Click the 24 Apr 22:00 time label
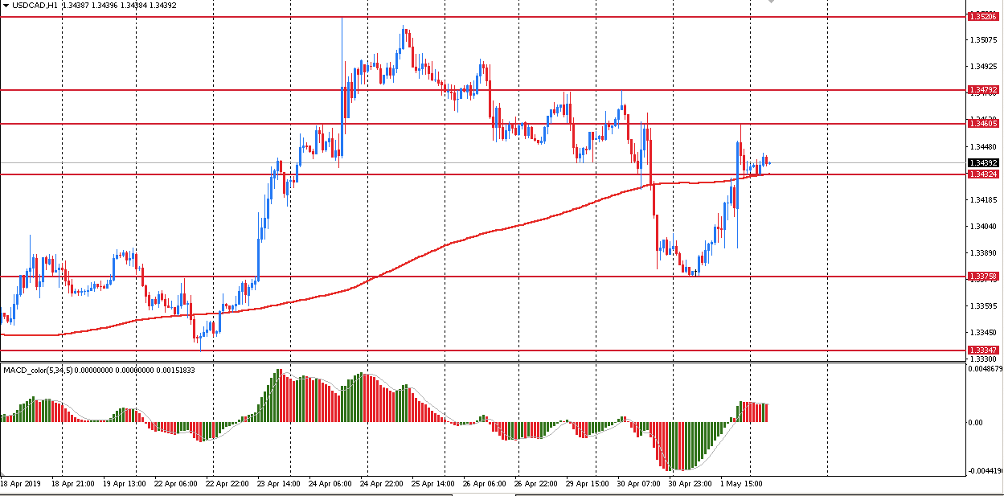 click(x=382, y=484)
